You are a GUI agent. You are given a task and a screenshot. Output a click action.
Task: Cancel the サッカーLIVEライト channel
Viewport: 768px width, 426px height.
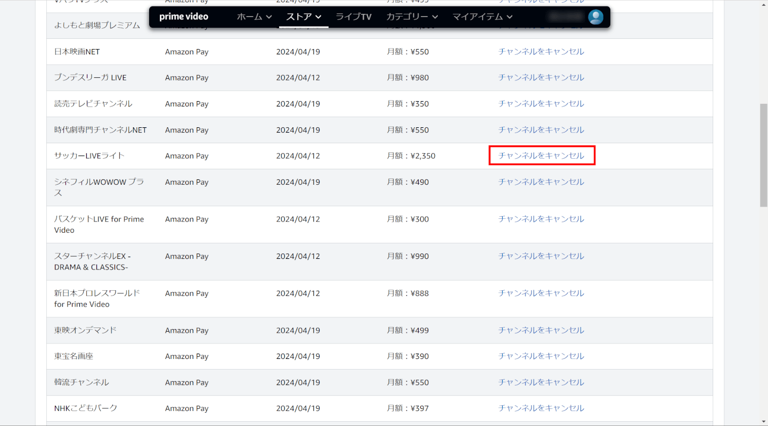coord(541,156)
